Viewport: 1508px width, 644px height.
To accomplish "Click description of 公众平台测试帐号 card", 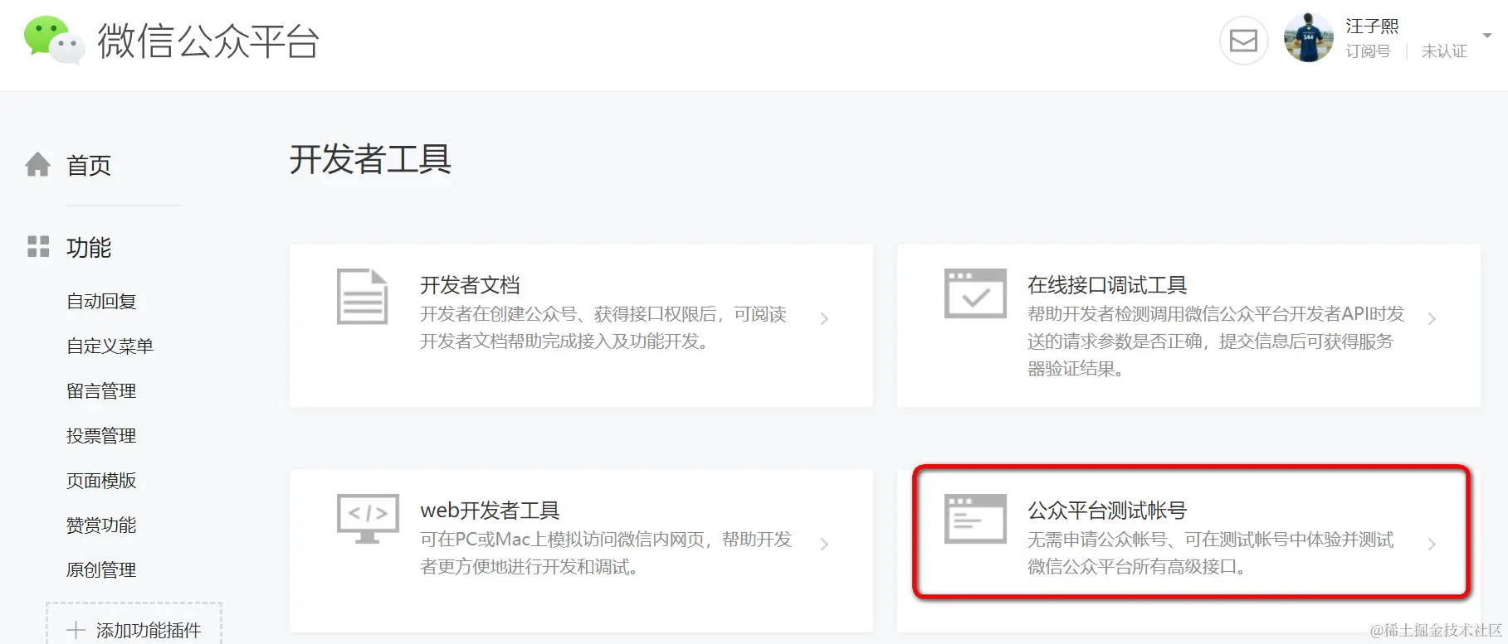I will point(1211,553).
